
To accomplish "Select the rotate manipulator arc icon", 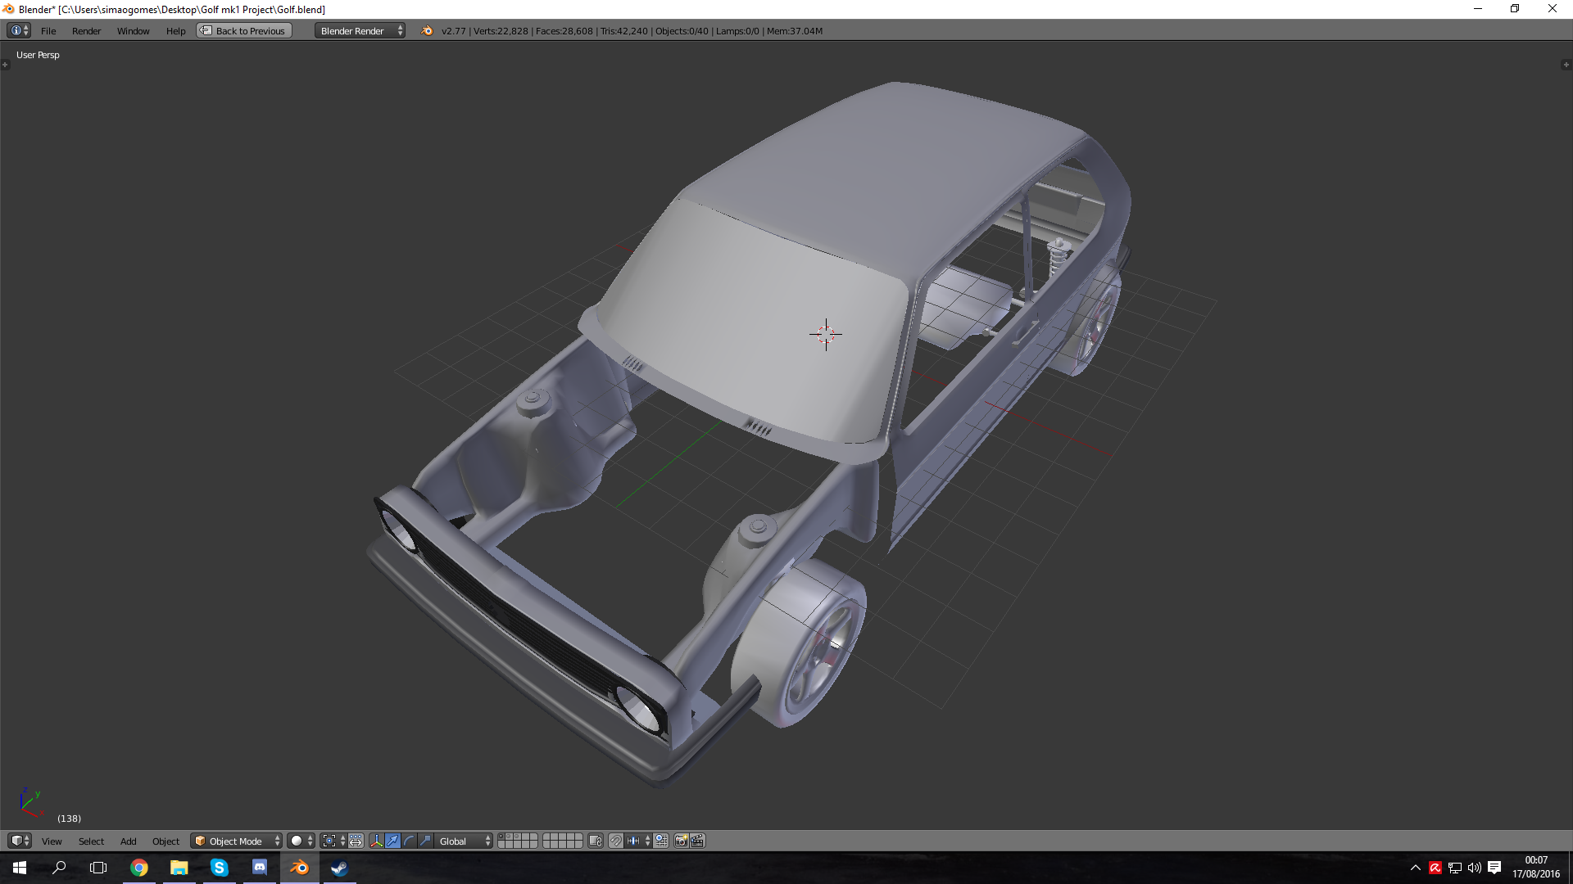I will [409, 841].
